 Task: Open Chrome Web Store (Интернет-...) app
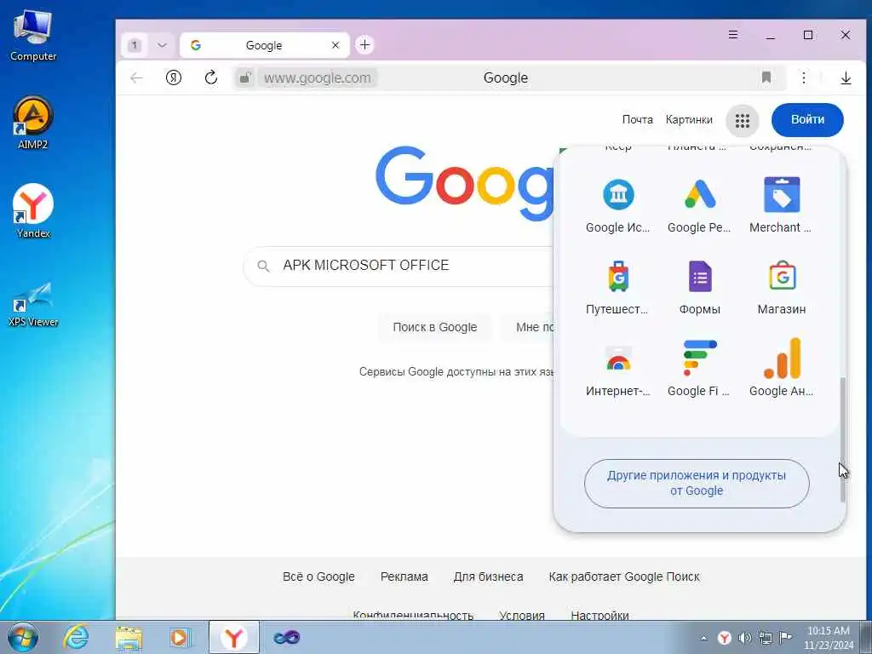pos(618,368)
